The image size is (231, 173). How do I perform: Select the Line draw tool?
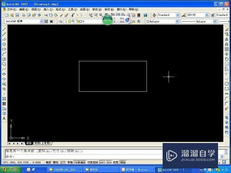point(4,29)
